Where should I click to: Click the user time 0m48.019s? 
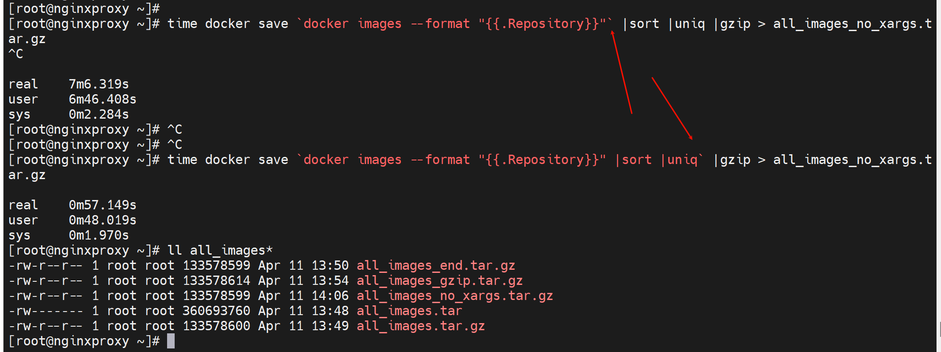pos(102,220)
